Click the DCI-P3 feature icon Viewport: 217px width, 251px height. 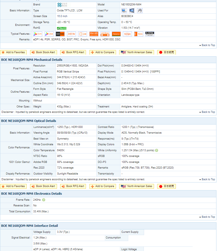(x=38, y=34)
